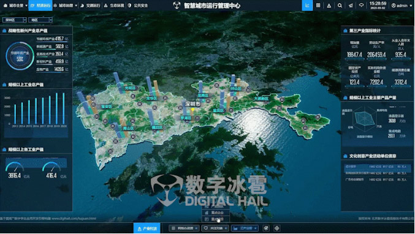Click the statistic value 3312.4
This screenshot has width=415, height=234.
pos(400,82)
